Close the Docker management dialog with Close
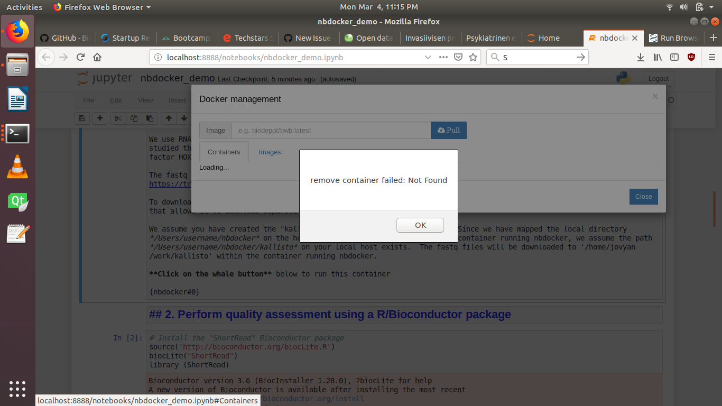 643,196
